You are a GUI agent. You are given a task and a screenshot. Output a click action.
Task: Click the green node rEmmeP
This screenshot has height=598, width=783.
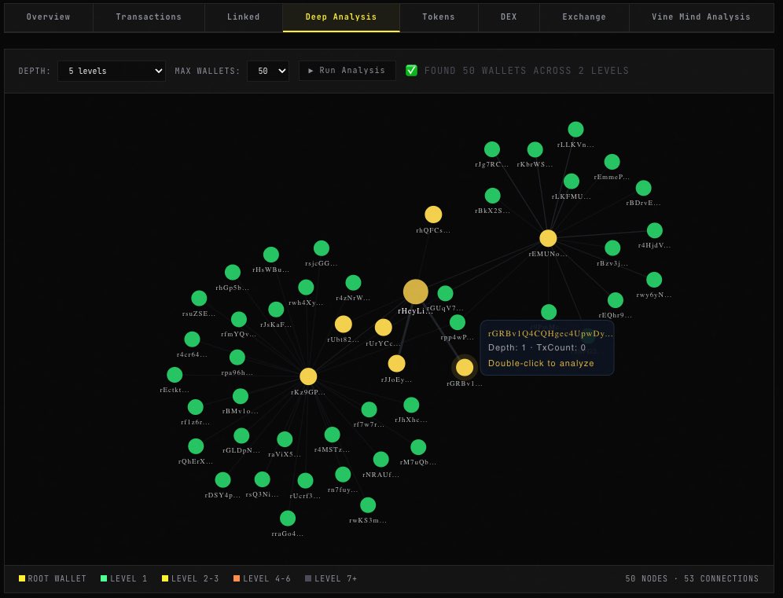(x=612, y=162)
